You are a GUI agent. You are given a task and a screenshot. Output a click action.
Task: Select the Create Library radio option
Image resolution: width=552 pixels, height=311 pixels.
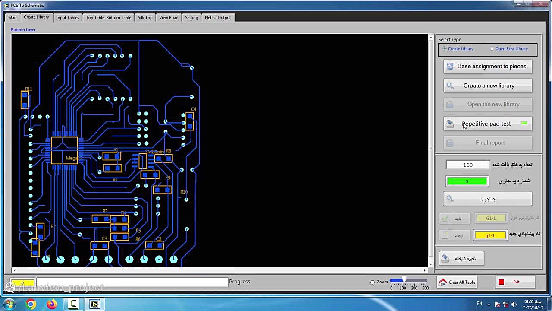[x=445, y=49]
